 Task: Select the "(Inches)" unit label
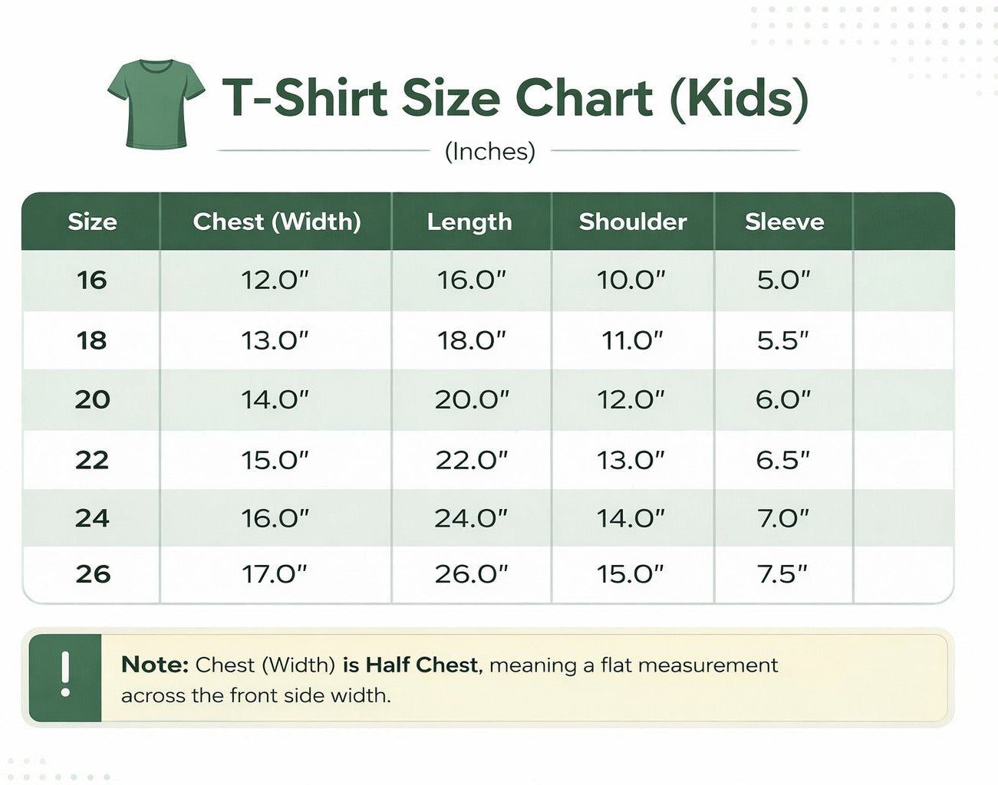tap(490, 151)
